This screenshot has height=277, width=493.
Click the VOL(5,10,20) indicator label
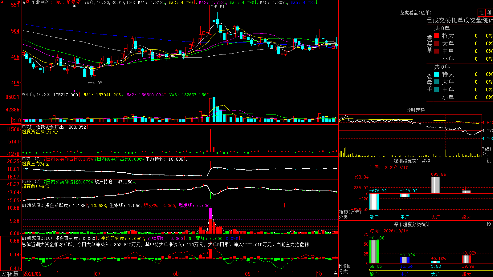click(x=36, y=95)
